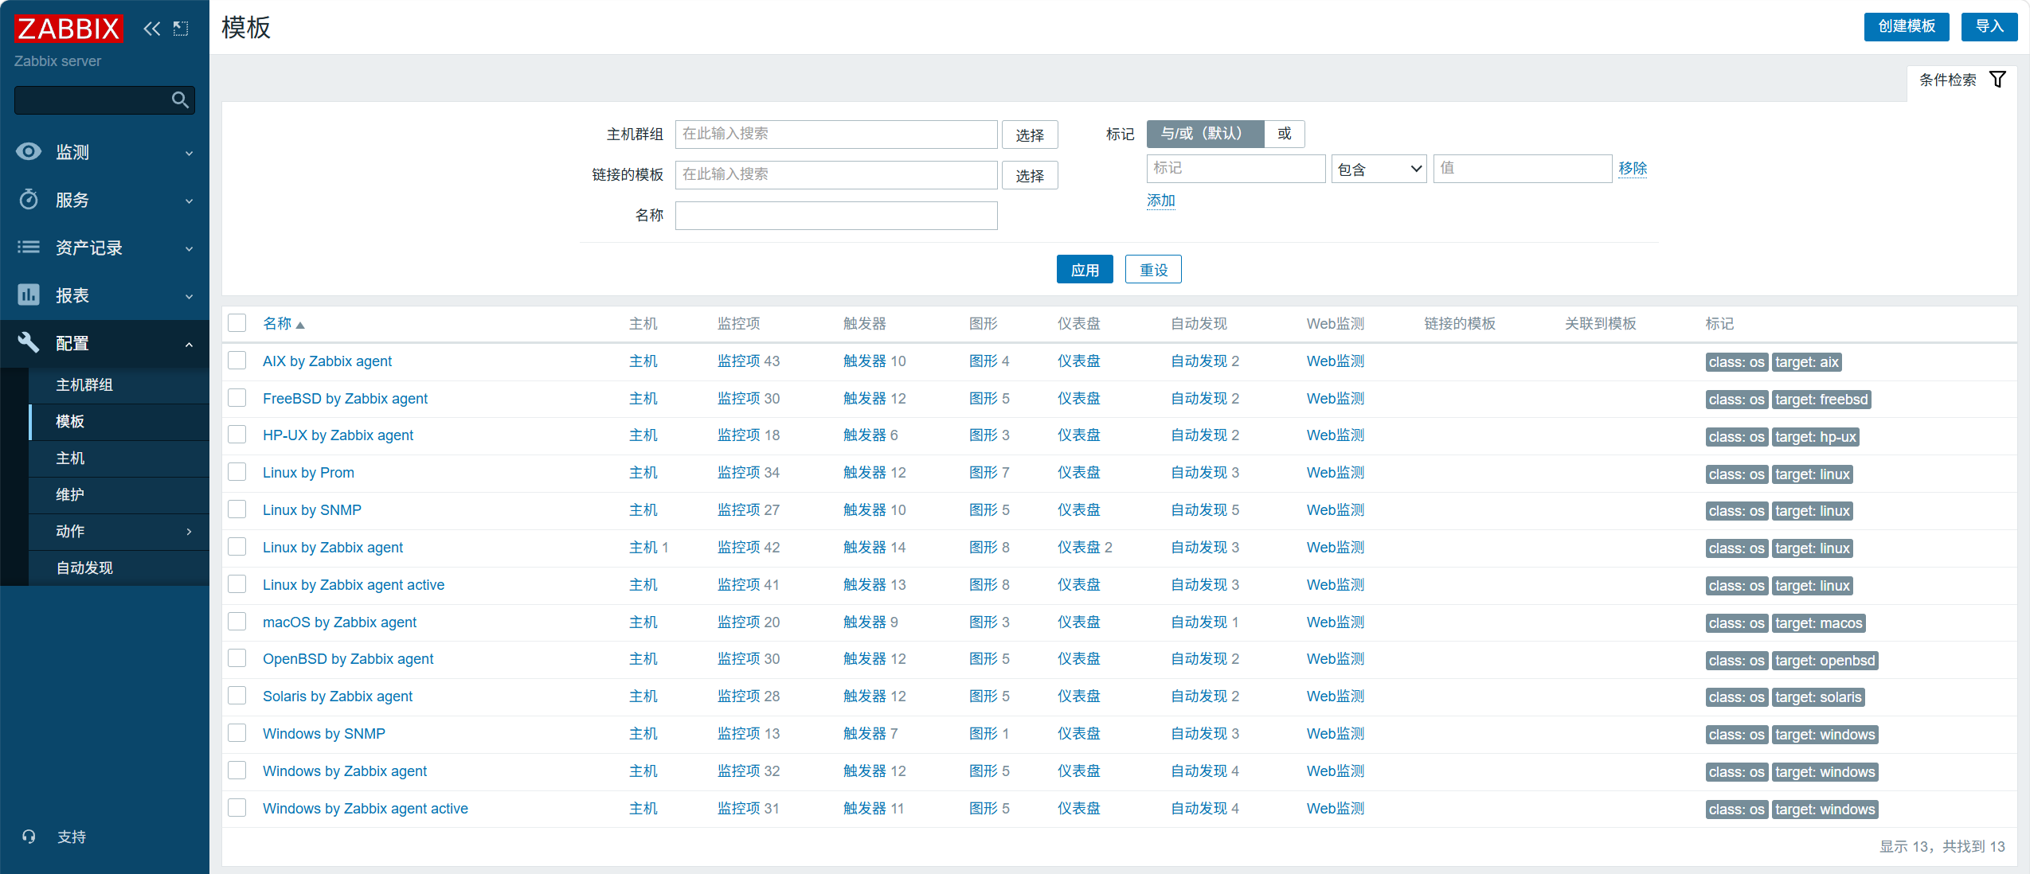This screenshot has width=2030, height=874.
Task: Click the 名称 filter input
Action: click(836, 216)
